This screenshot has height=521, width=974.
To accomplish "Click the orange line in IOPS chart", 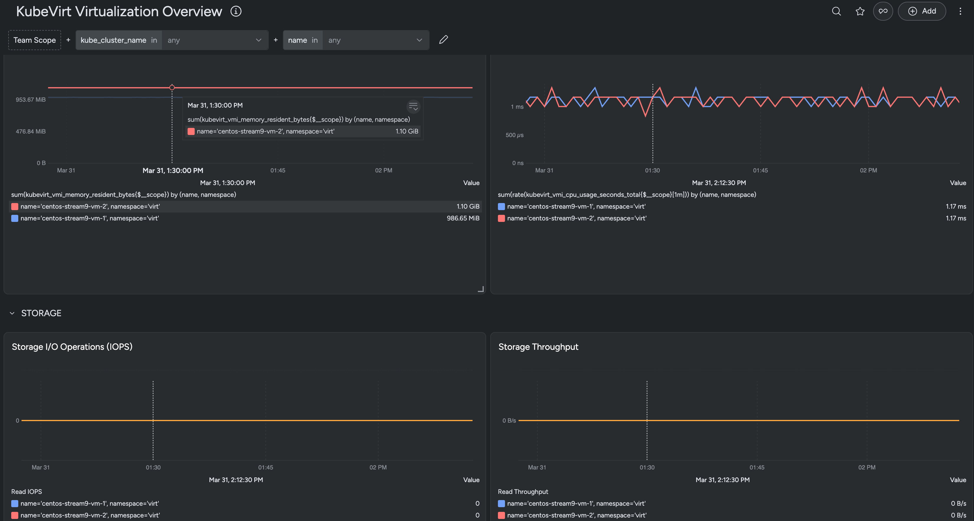I will pos(247,421).
